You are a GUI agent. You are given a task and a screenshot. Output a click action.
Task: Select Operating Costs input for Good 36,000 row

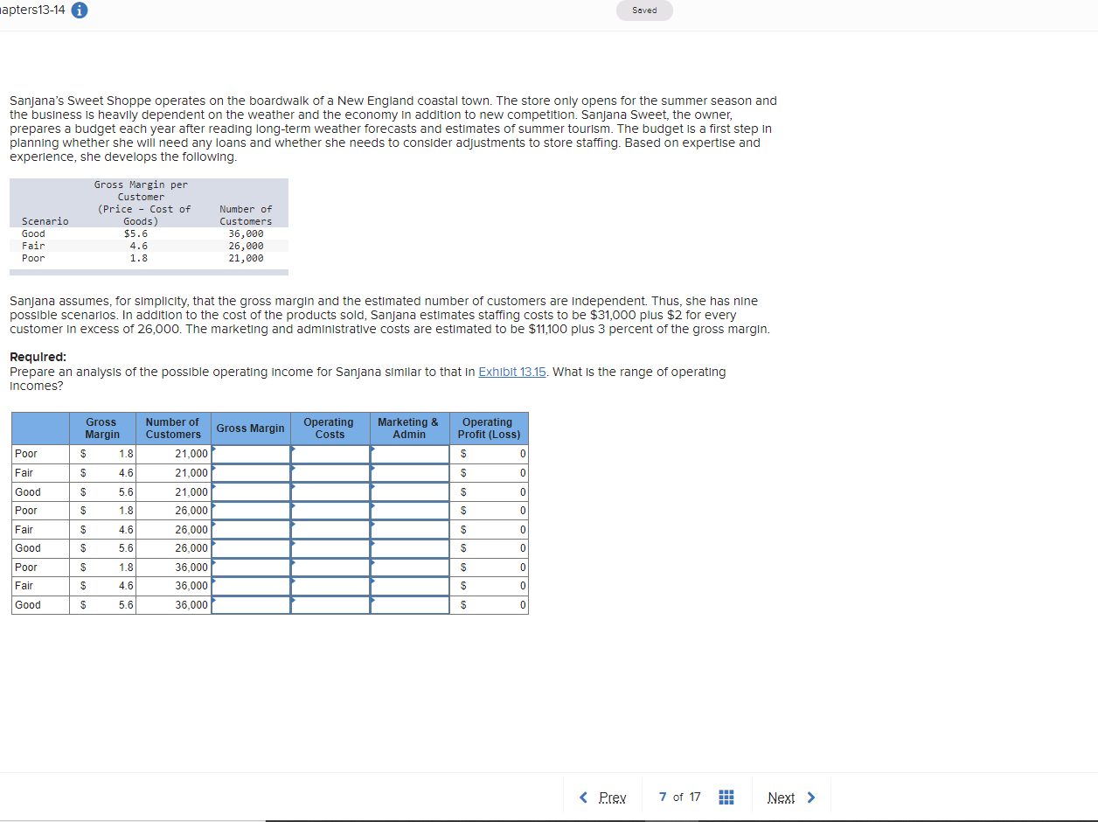point(330,604)
